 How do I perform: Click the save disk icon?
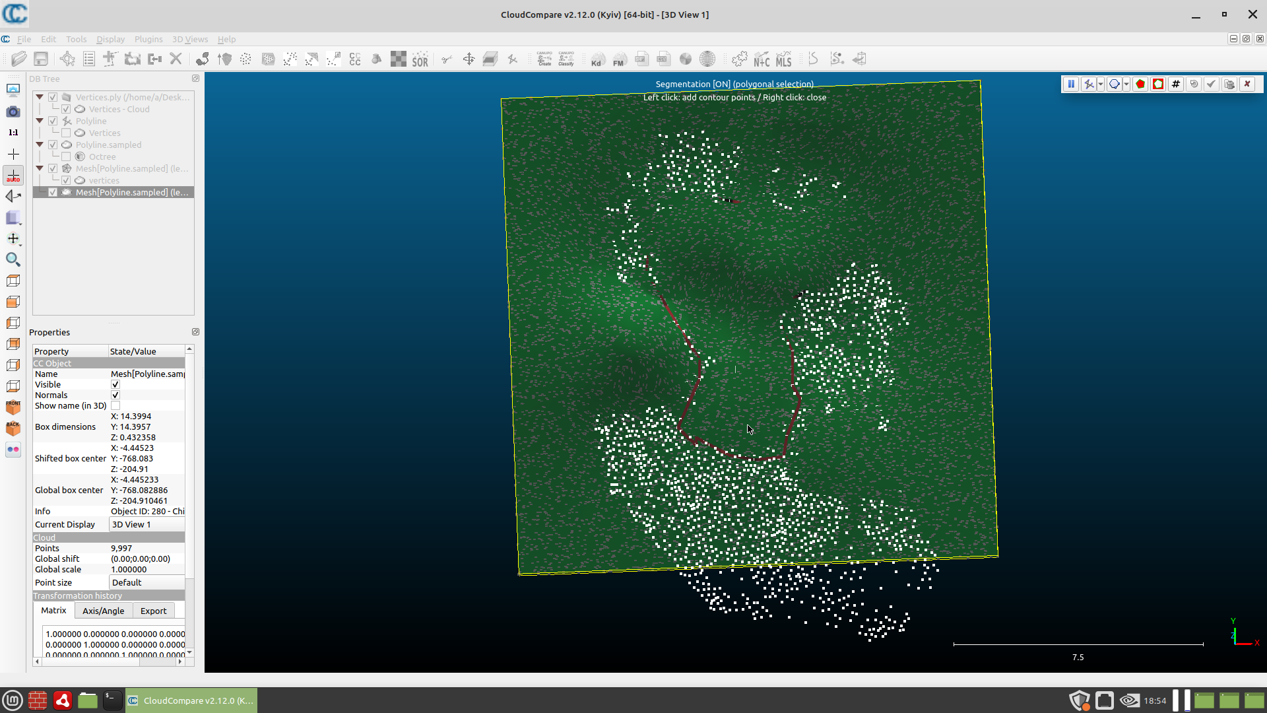pyautogui.click(x=41, y=59)
